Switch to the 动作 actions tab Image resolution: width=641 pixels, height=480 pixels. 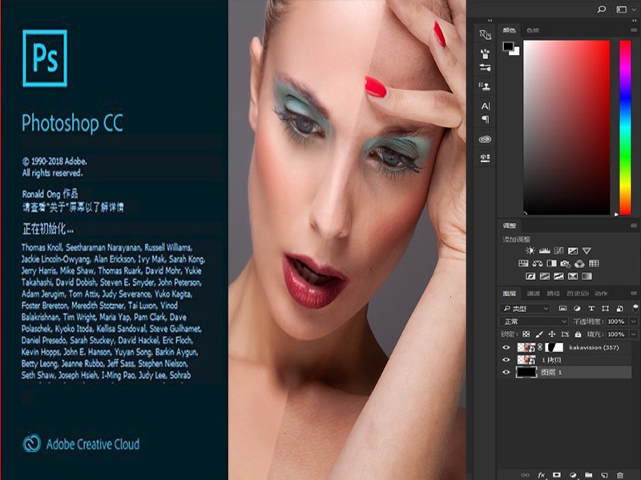(x=601, y=293)
